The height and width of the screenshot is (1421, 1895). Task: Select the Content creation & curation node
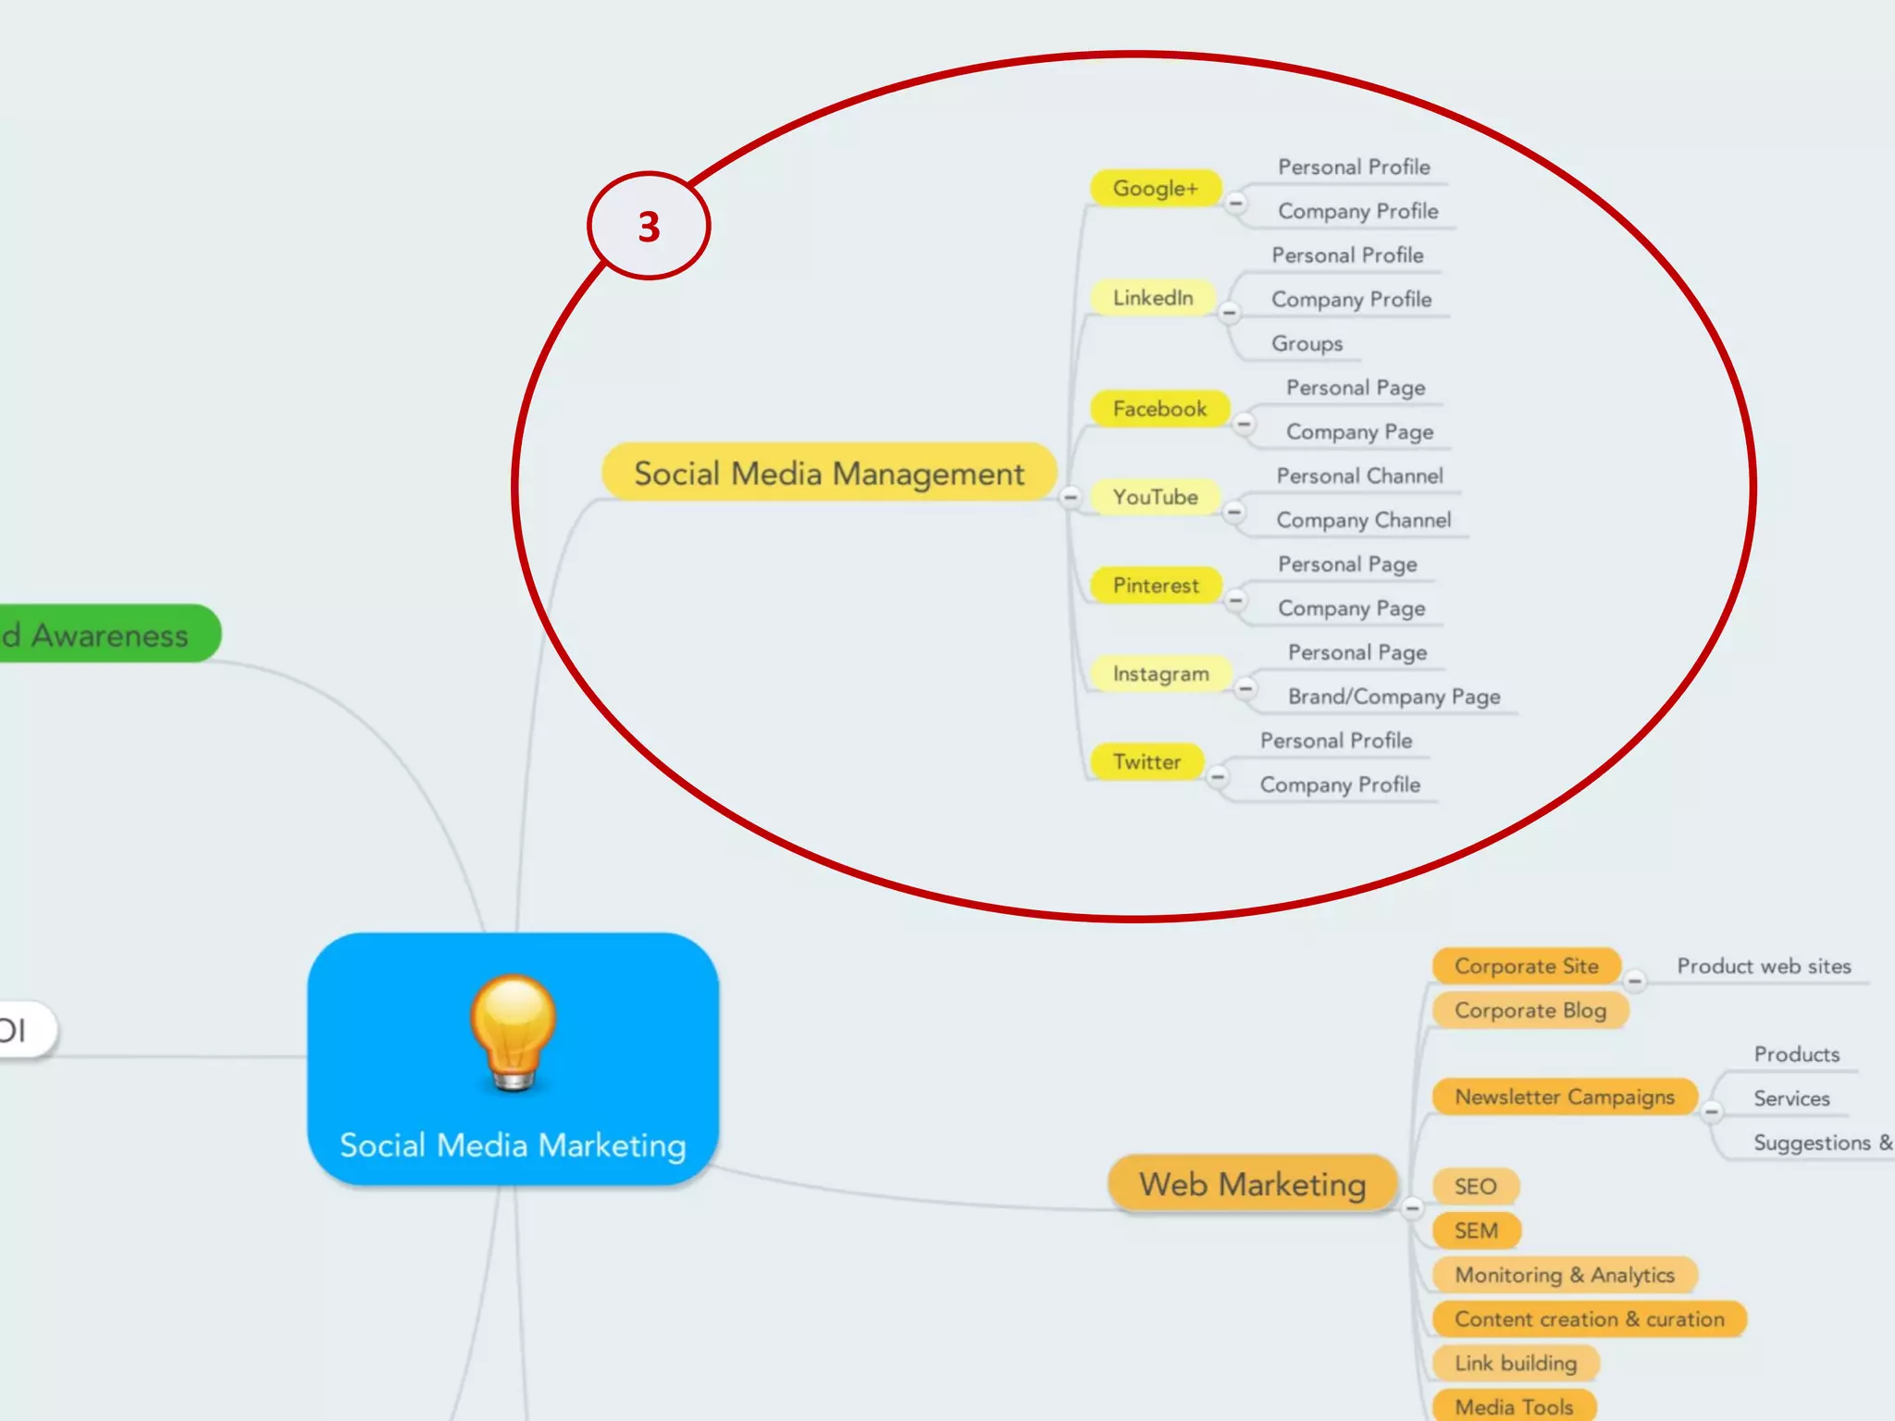tap(1589, 1319)
